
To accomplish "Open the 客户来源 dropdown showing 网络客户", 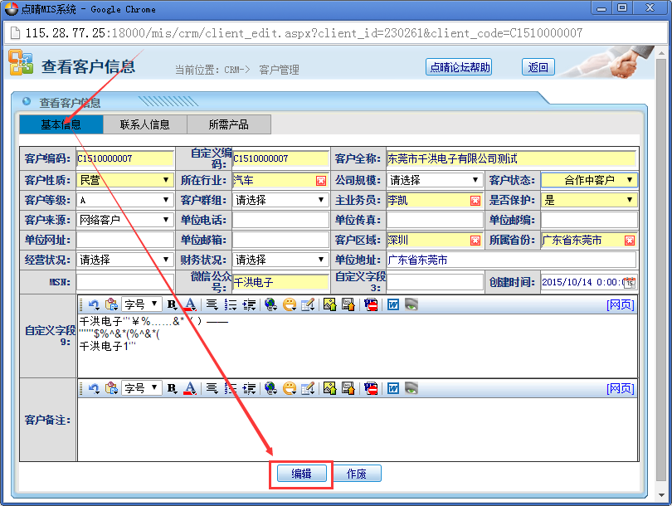I will (x=125, y=220).
